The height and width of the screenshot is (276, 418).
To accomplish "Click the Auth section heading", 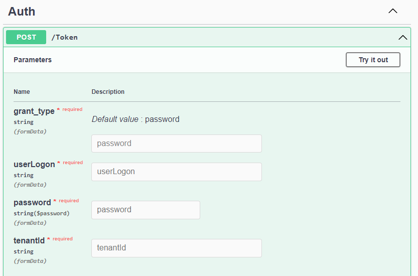I will (x=22, y=12).
